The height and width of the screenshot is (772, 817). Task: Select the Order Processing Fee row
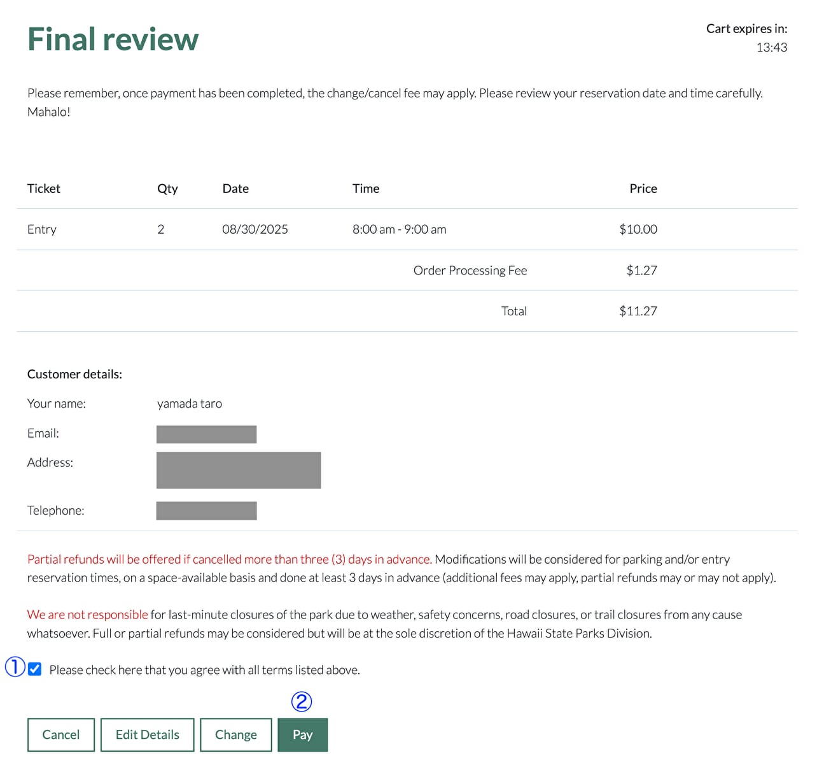pos(470,270)
